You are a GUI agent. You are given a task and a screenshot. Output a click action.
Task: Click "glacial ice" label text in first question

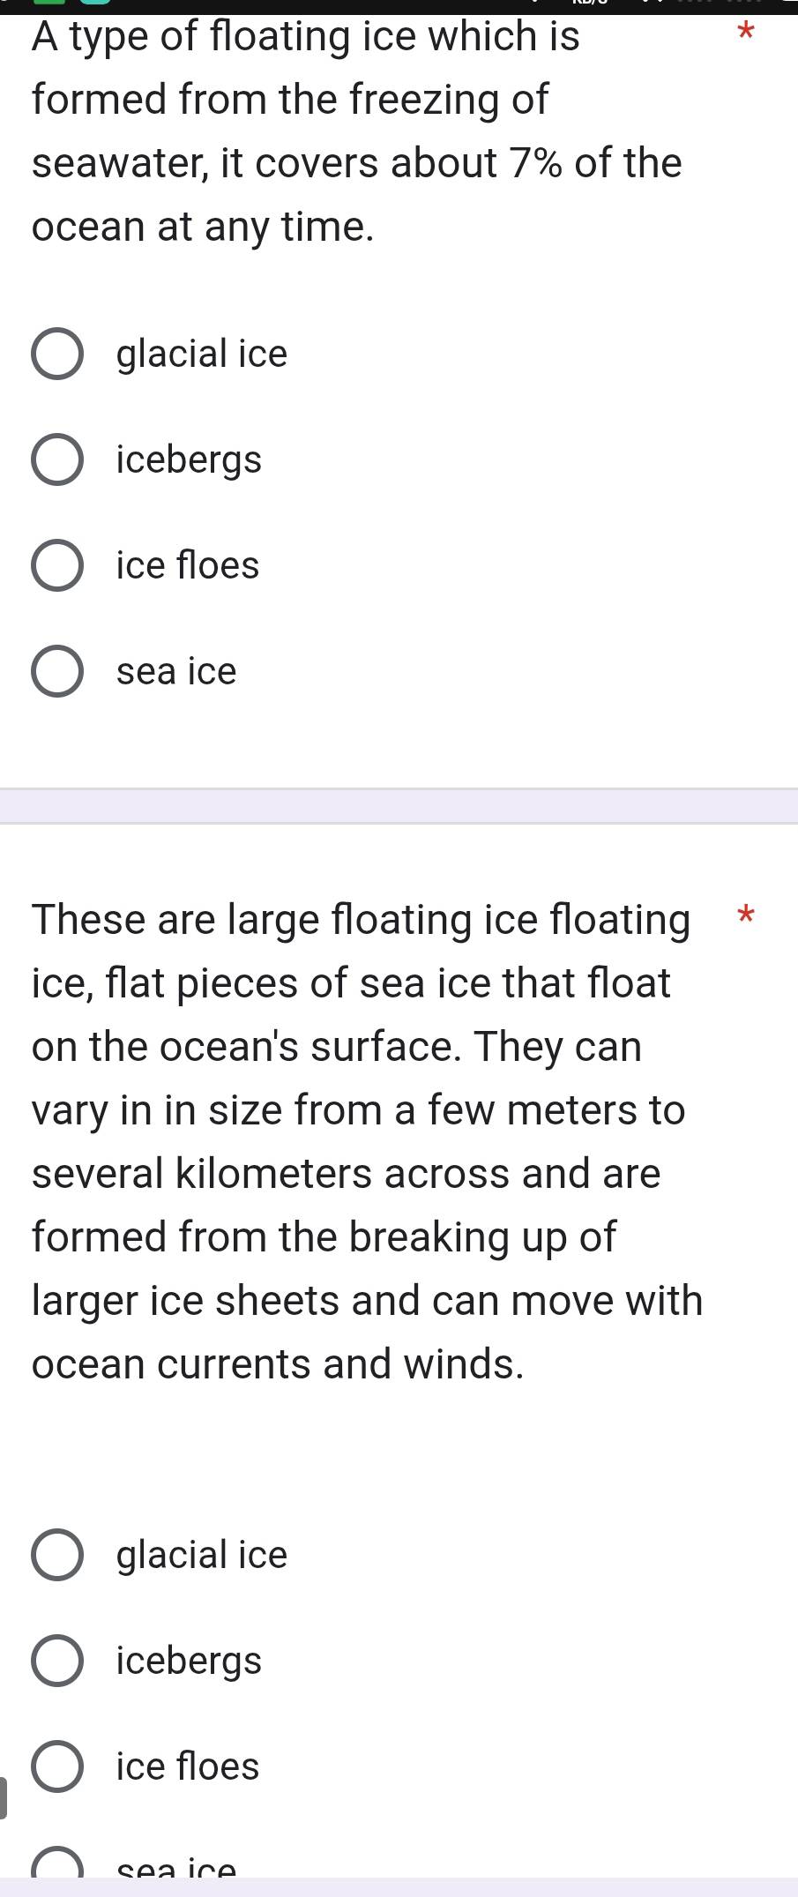click(202, 355)
